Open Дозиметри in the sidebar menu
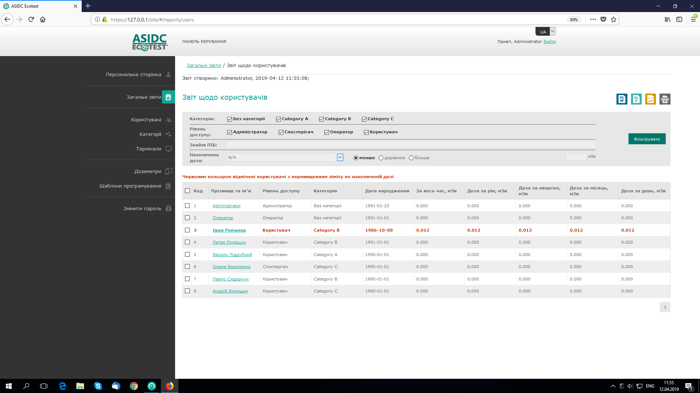Image resolution: width=700 pixels, height=393 pixels. [x=148, y=172]
